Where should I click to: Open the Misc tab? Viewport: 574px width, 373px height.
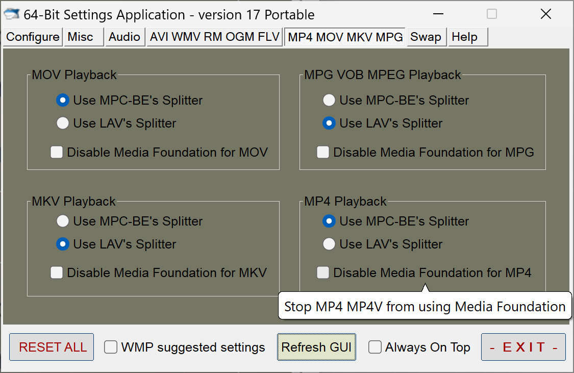[84, 37]
